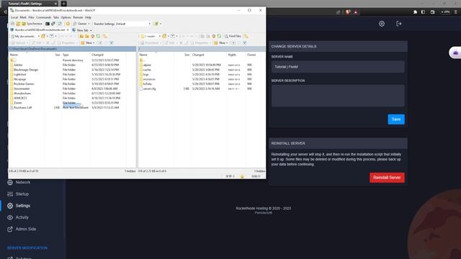
Task: Click the remote panel home directory icon
Action: (x=214, y=37)
